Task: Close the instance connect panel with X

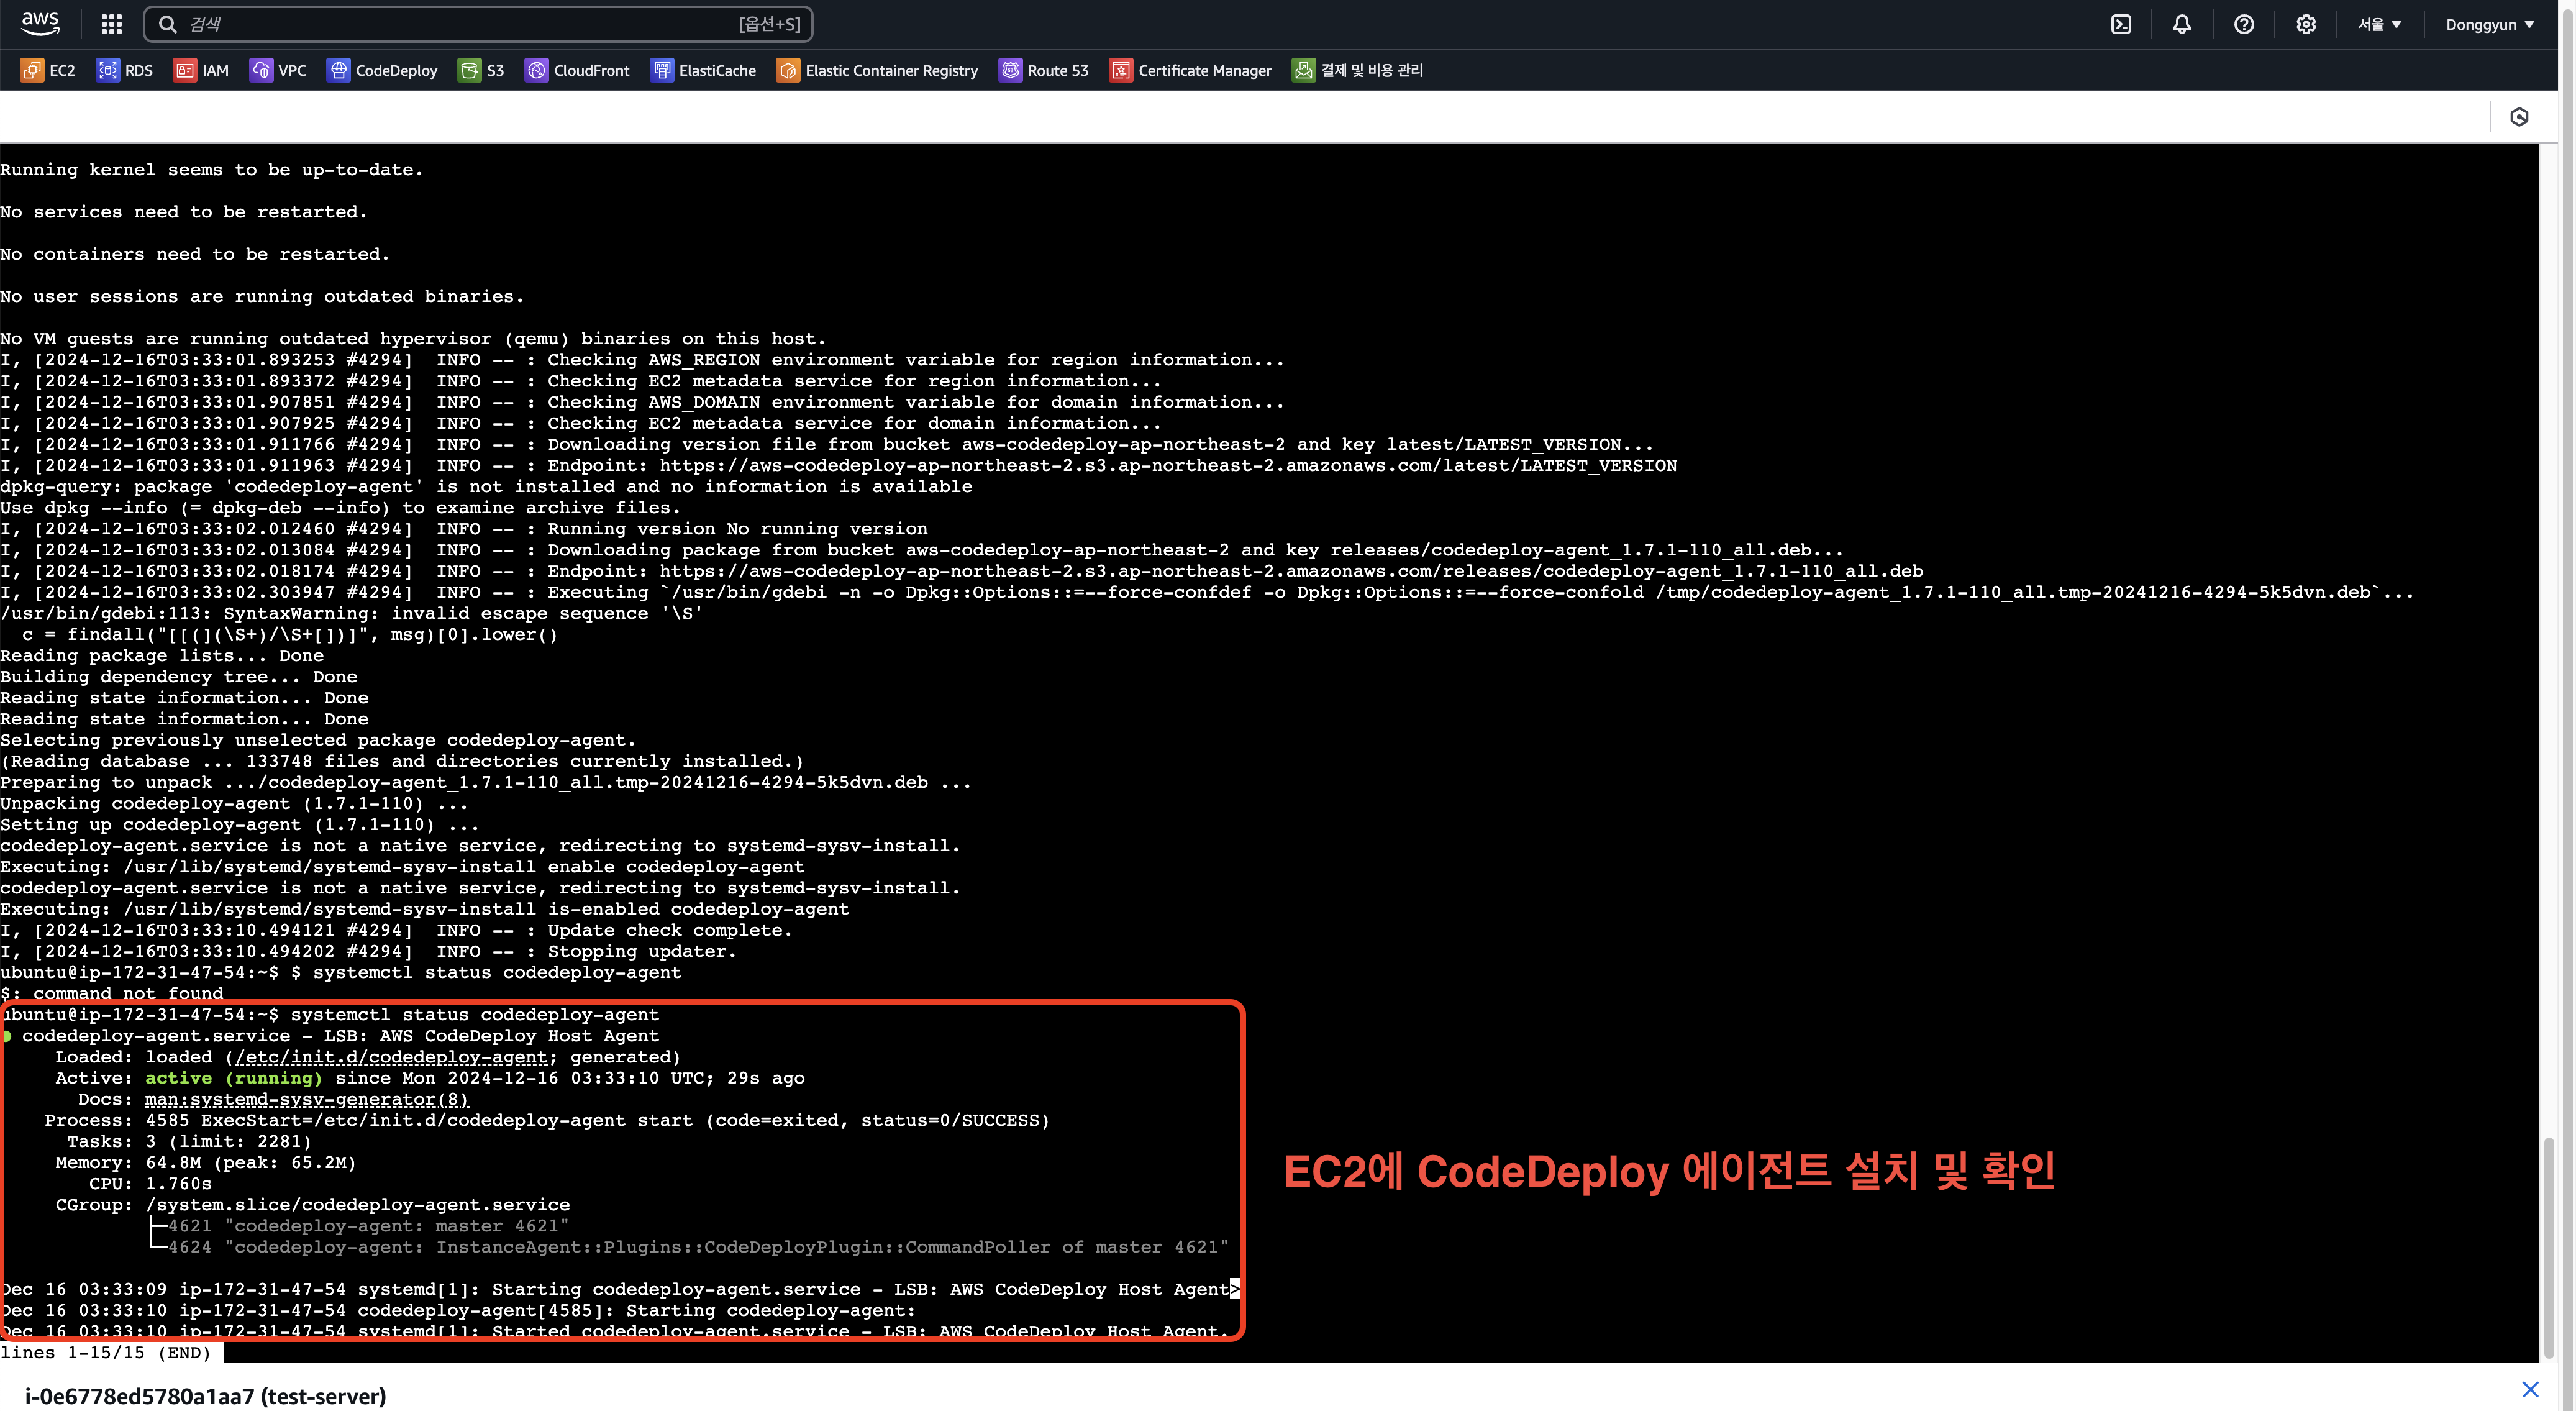Action: [2530, 1389]
